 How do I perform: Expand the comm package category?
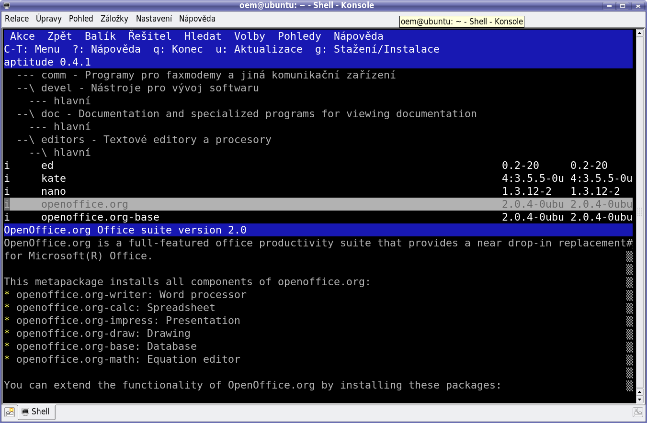[x=206, y=75]
